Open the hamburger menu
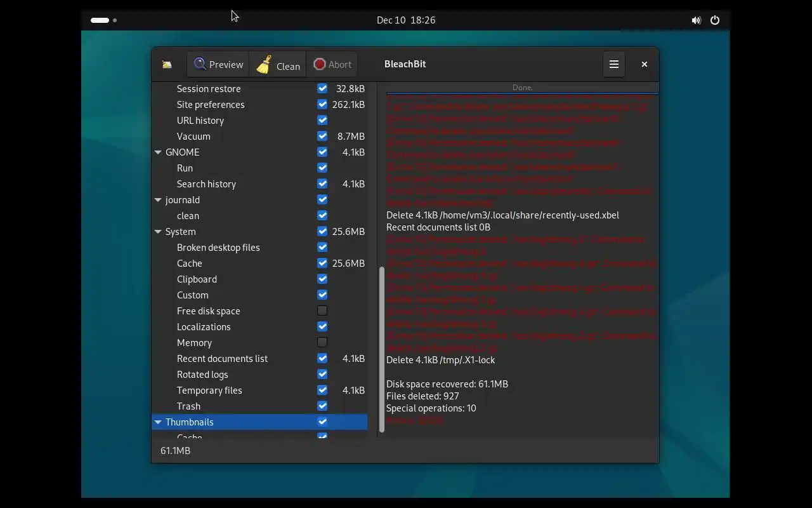Viewport: 812px width, 508px height. (x=614, y=64)
